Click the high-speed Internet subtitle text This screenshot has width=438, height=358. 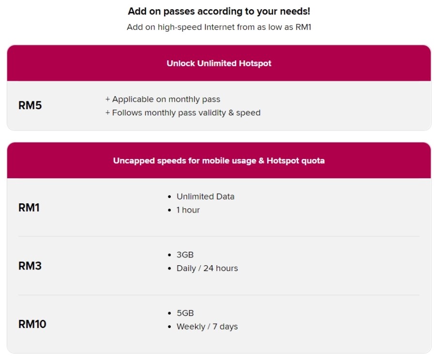click(x=219, y=27)
